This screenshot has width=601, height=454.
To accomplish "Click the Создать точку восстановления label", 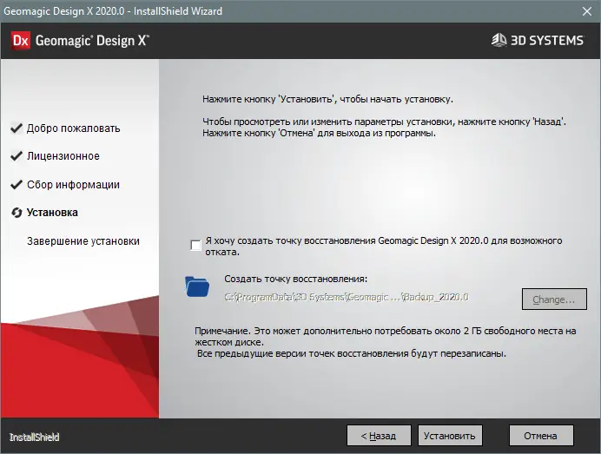I will tap(295, 279).
